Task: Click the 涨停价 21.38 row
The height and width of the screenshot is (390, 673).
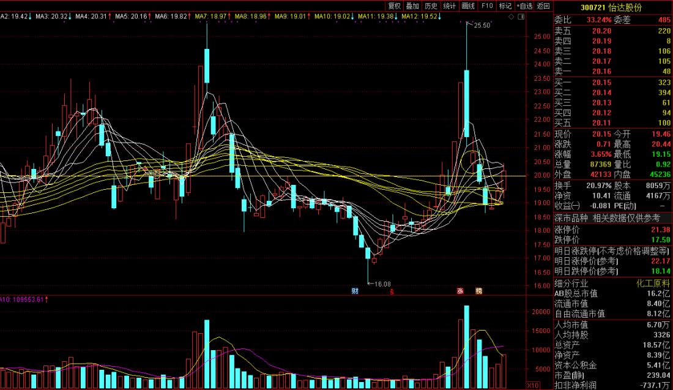Action: [612, 230]
